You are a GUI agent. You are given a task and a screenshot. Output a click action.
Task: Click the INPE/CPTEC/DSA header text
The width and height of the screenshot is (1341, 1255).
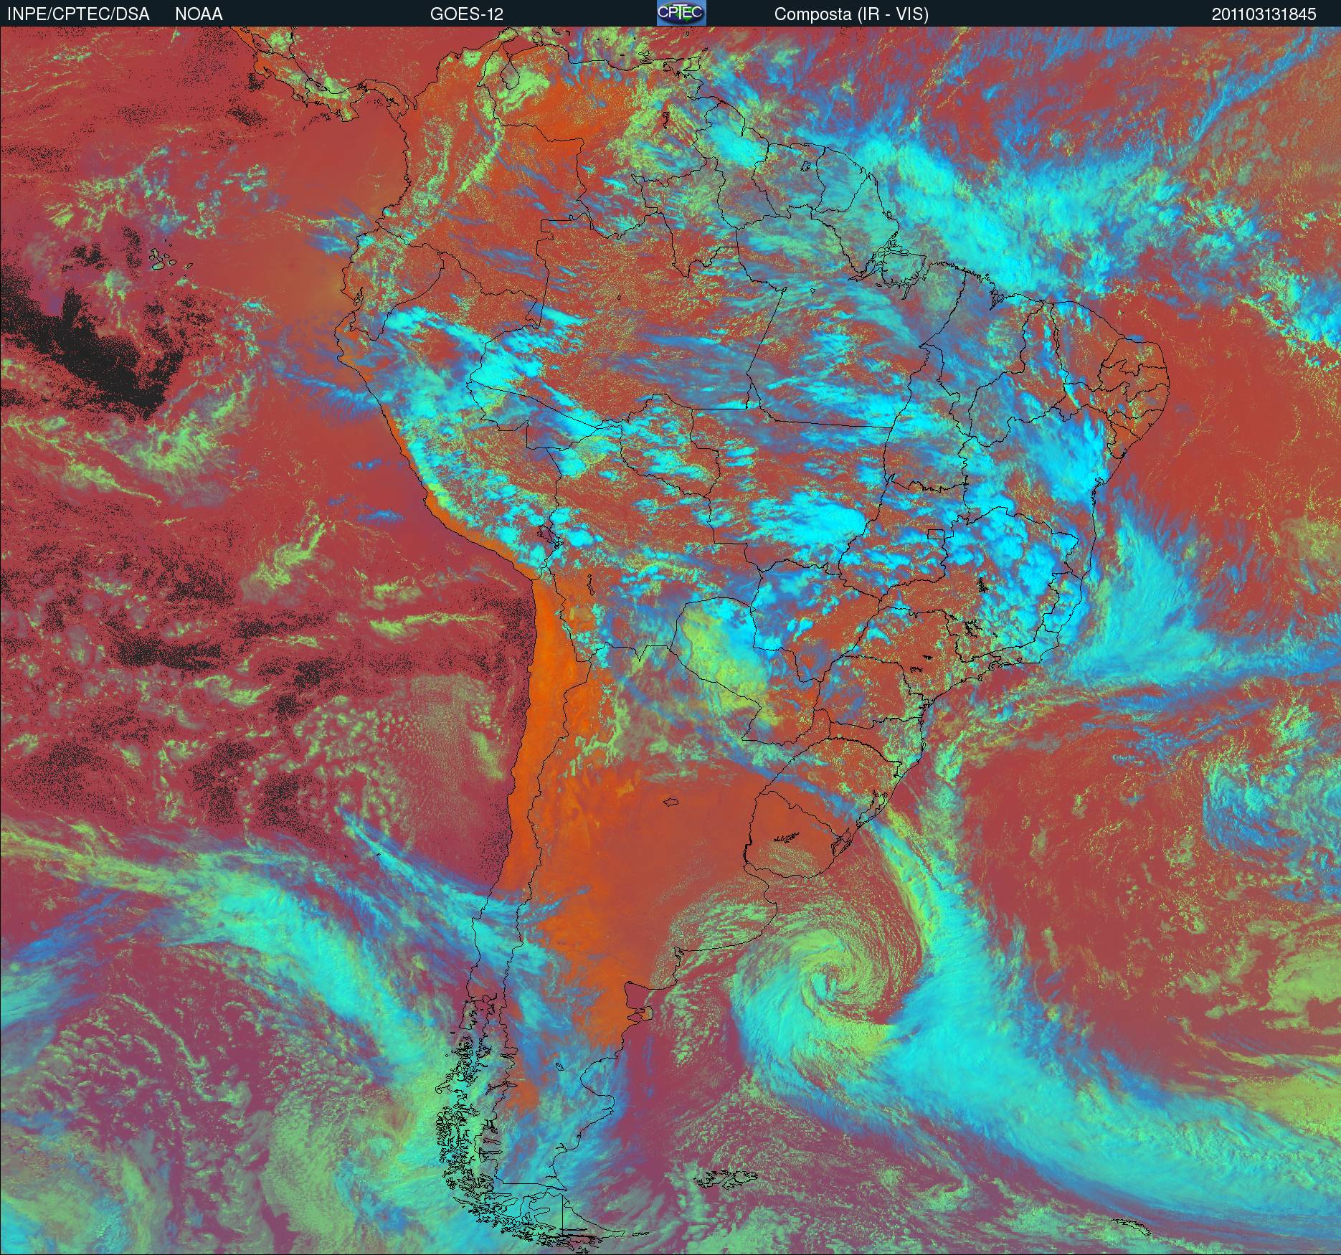pyautogui.click(x=78, y=14)
